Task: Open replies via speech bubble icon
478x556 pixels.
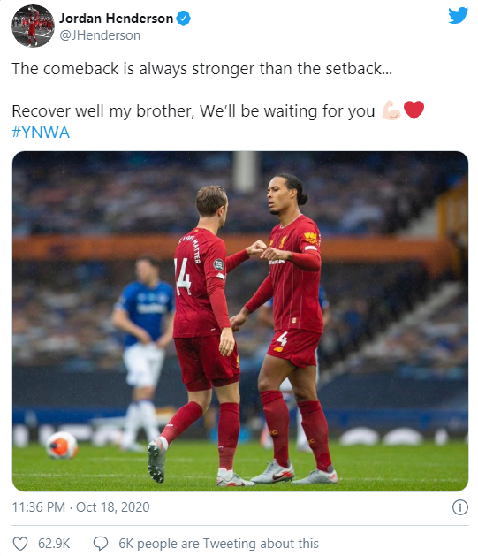Action: point(101,544)
